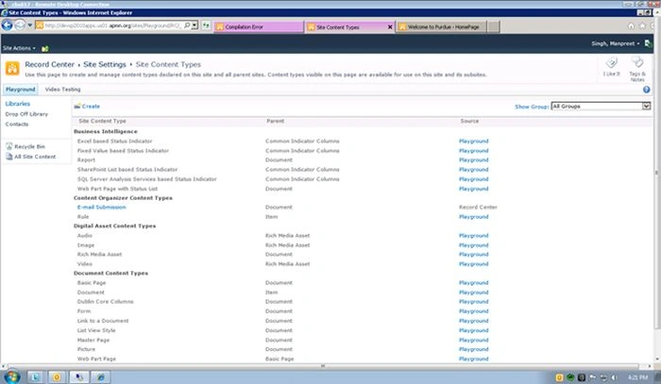Image resolution: width=661 pixels, height=384 pixels.
Task: Switch to the Compilation Error browser tab
Action: [x=259, y=26]
